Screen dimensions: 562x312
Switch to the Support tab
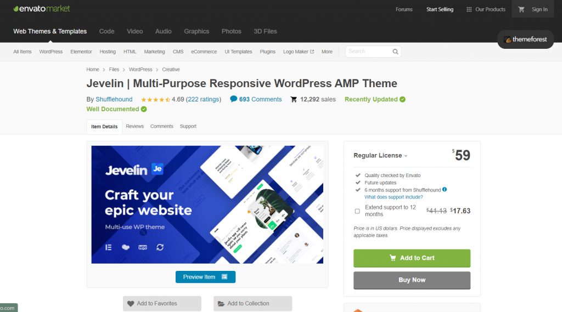click(188, 126)
